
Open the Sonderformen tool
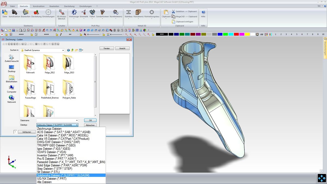tap(102, 13)
